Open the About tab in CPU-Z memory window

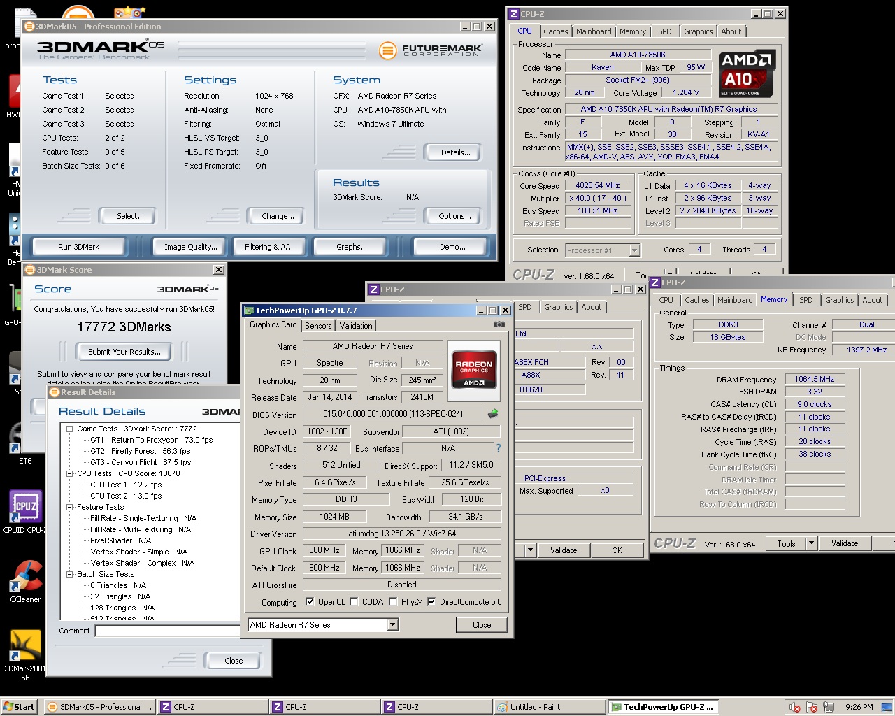872,300
